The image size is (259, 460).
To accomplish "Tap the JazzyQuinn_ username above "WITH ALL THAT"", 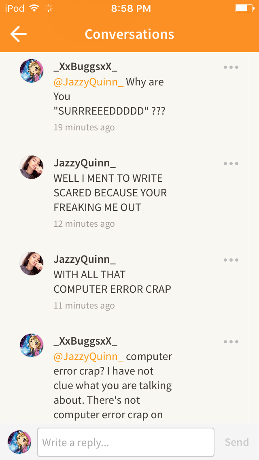I will tap(85, 260).
